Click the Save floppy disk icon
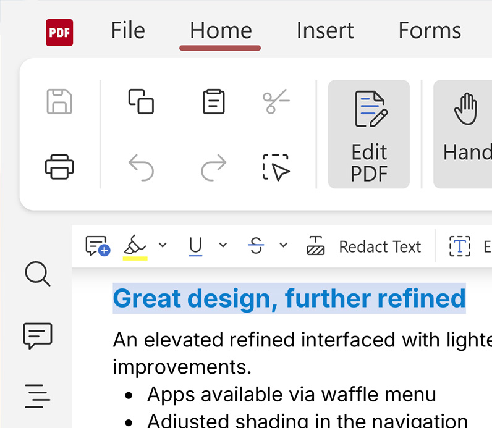Viewport: 492px width, 428px height. 59,101
